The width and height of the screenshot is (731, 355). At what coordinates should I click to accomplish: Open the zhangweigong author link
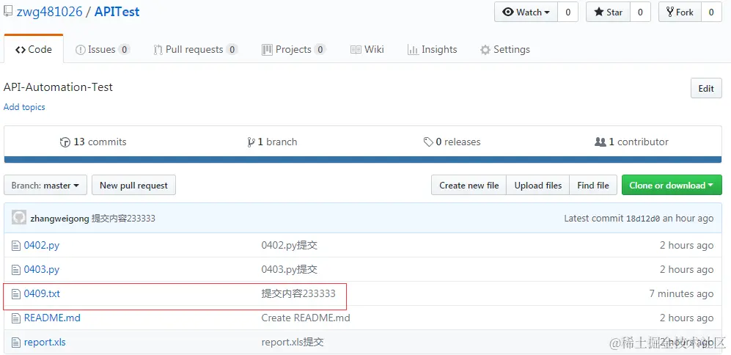(x=59, y=219)
